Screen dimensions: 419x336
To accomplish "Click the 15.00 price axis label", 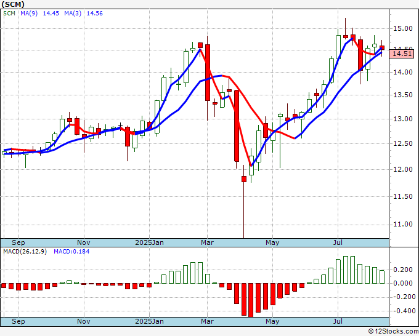I will (x=403, y=28).
